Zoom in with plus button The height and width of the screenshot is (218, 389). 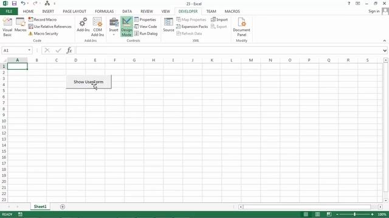372,214
